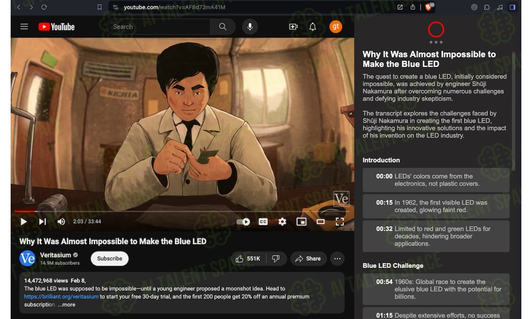
Task: Open video player settings gear
Action: coord(282,222)
